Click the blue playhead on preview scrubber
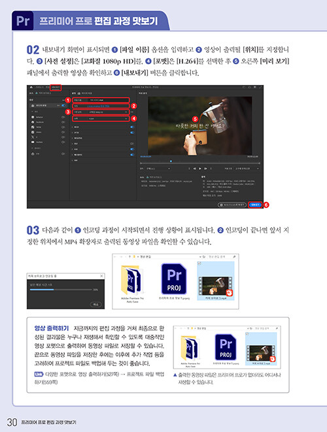The image size is (327, 432). (x=171, y=161)
